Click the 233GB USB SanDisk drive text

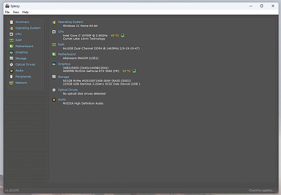pyautogui.click(x=102, y=84)
